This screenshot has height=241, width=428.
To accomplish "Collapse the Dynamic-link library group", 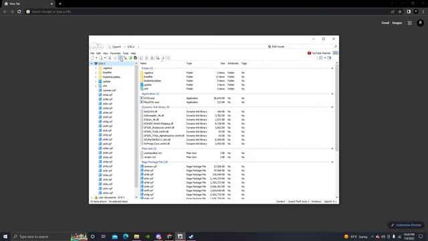I will click(x=332, y=107).
